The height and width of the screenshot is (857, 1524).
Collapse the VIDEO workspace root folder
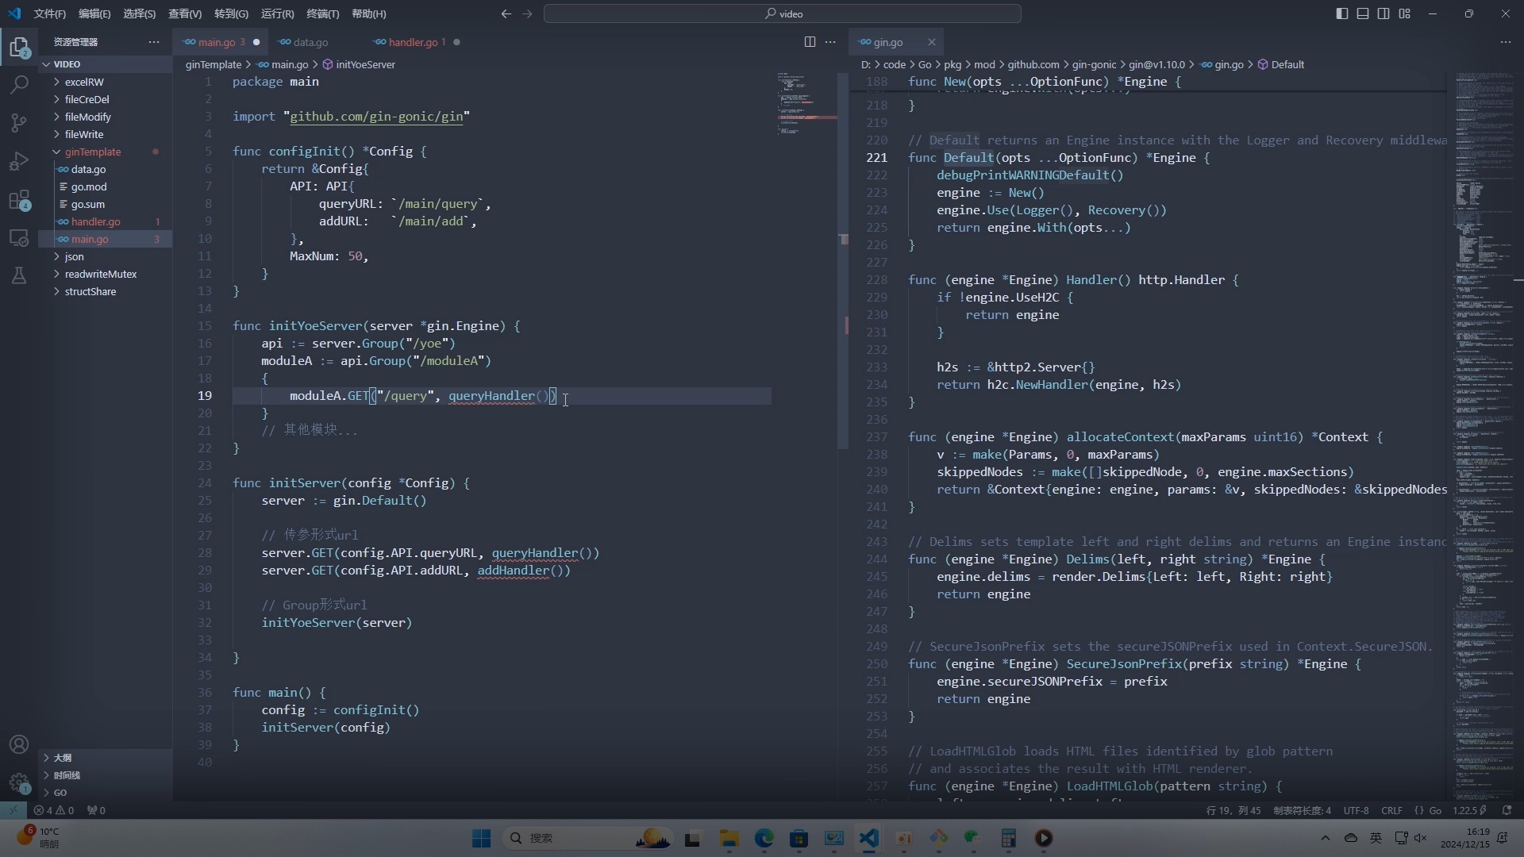(x=106, y=64)
